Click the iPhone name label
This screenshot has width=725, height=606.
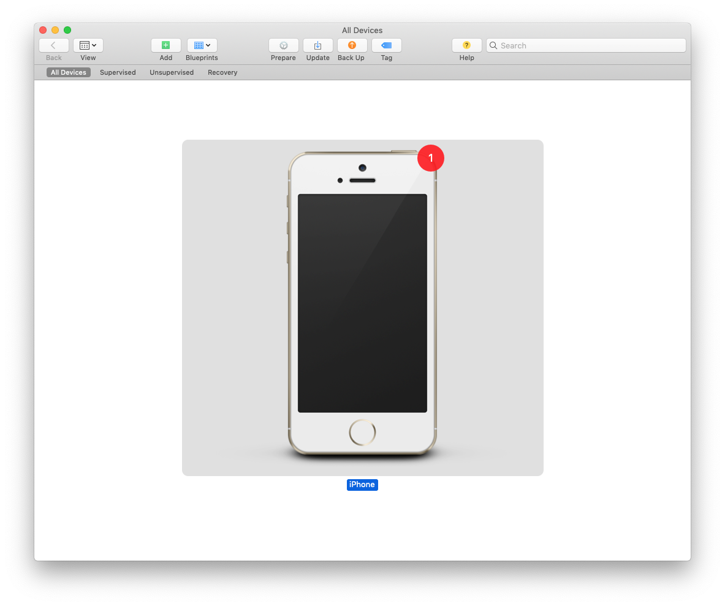pyautogui.click(x=362, y=485)
